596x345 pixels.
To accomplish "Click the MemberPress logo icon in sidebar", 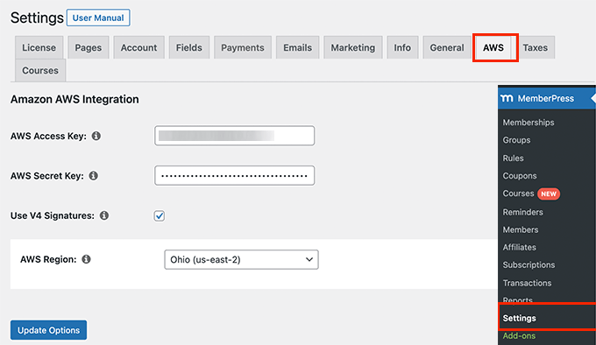I will [507, 98].
